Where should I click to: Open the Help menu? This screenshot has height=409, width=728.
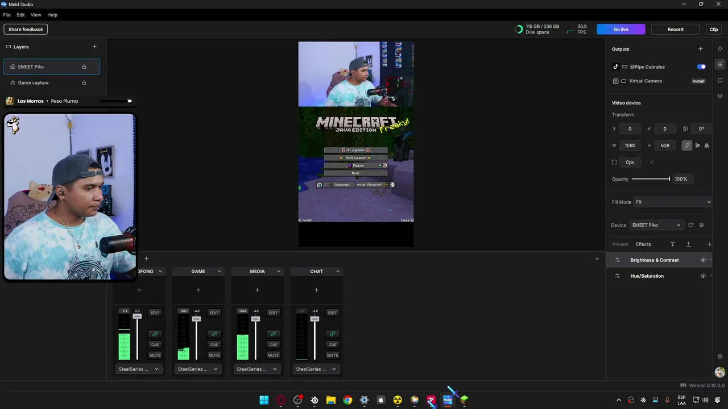(52, 15)
